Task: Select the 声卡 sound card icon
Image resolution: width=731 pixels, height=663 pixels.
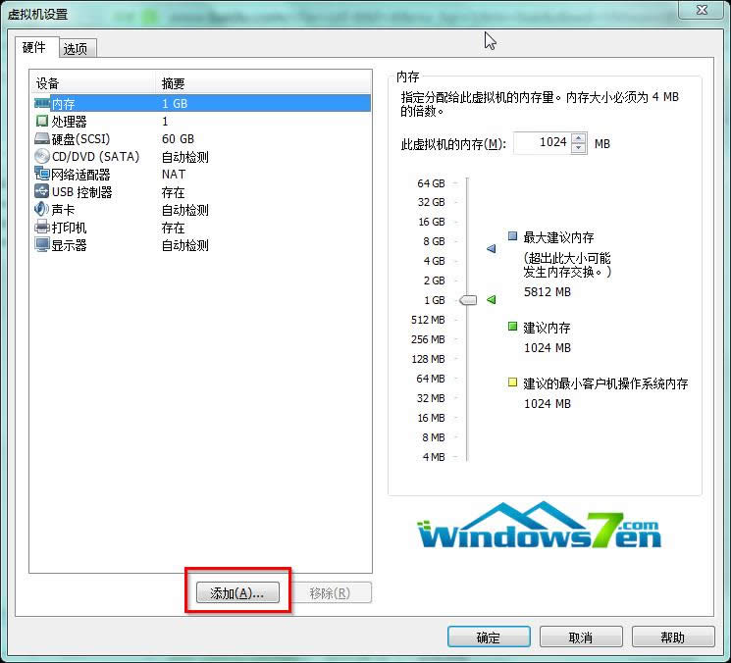Action: tap(42, 209)
